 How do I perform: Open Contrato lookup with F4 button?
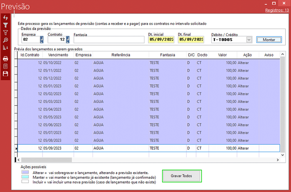click(x=68, y=40)
